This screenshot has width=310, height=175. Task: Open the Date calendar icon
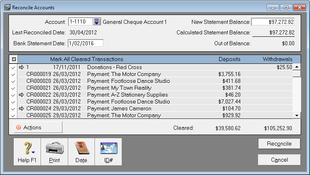pos(81,149)
